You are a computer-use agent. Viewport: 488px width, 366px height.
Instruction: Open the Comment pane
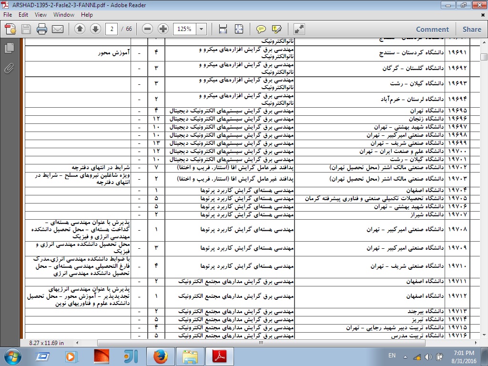[432, 29]
